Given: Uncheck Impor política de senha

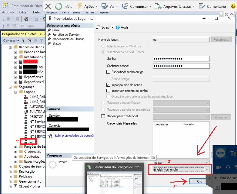Looking at the screenshot, I should pyautogui.click(x=108, y=85).
